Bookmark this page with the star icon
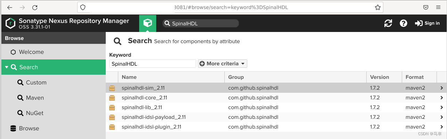Viewport: 447px width, 139px height. [377, 7]
